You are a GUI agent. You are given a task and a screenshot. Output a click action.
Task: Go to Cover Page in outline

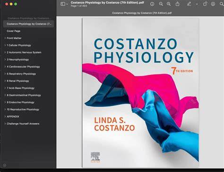pos(14,31)
